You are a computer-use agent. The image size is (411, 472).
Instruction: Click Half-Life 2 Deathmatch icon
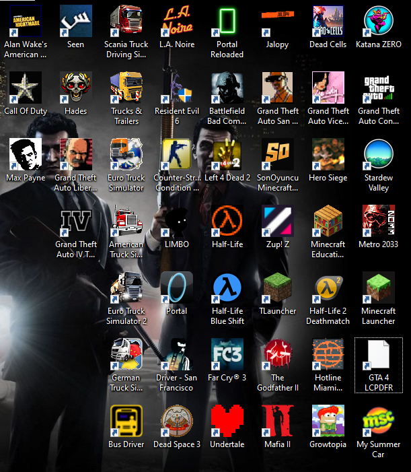[328, 288]
